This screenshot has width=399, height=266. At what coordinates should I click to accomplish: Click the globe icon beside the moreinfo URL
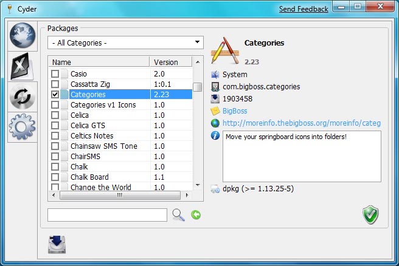[x=215, y=123]
